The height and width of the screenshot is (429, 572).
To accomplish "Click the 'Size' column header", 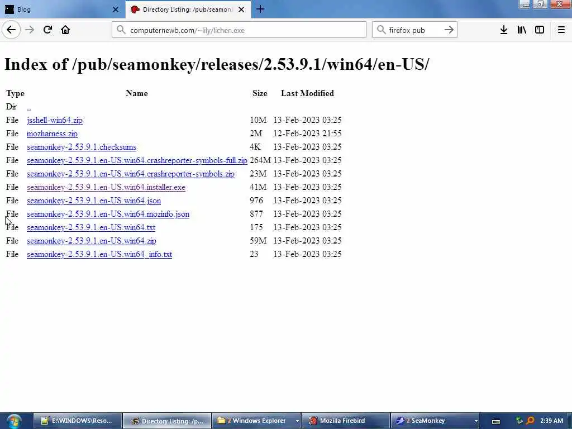I will point(260,93).
